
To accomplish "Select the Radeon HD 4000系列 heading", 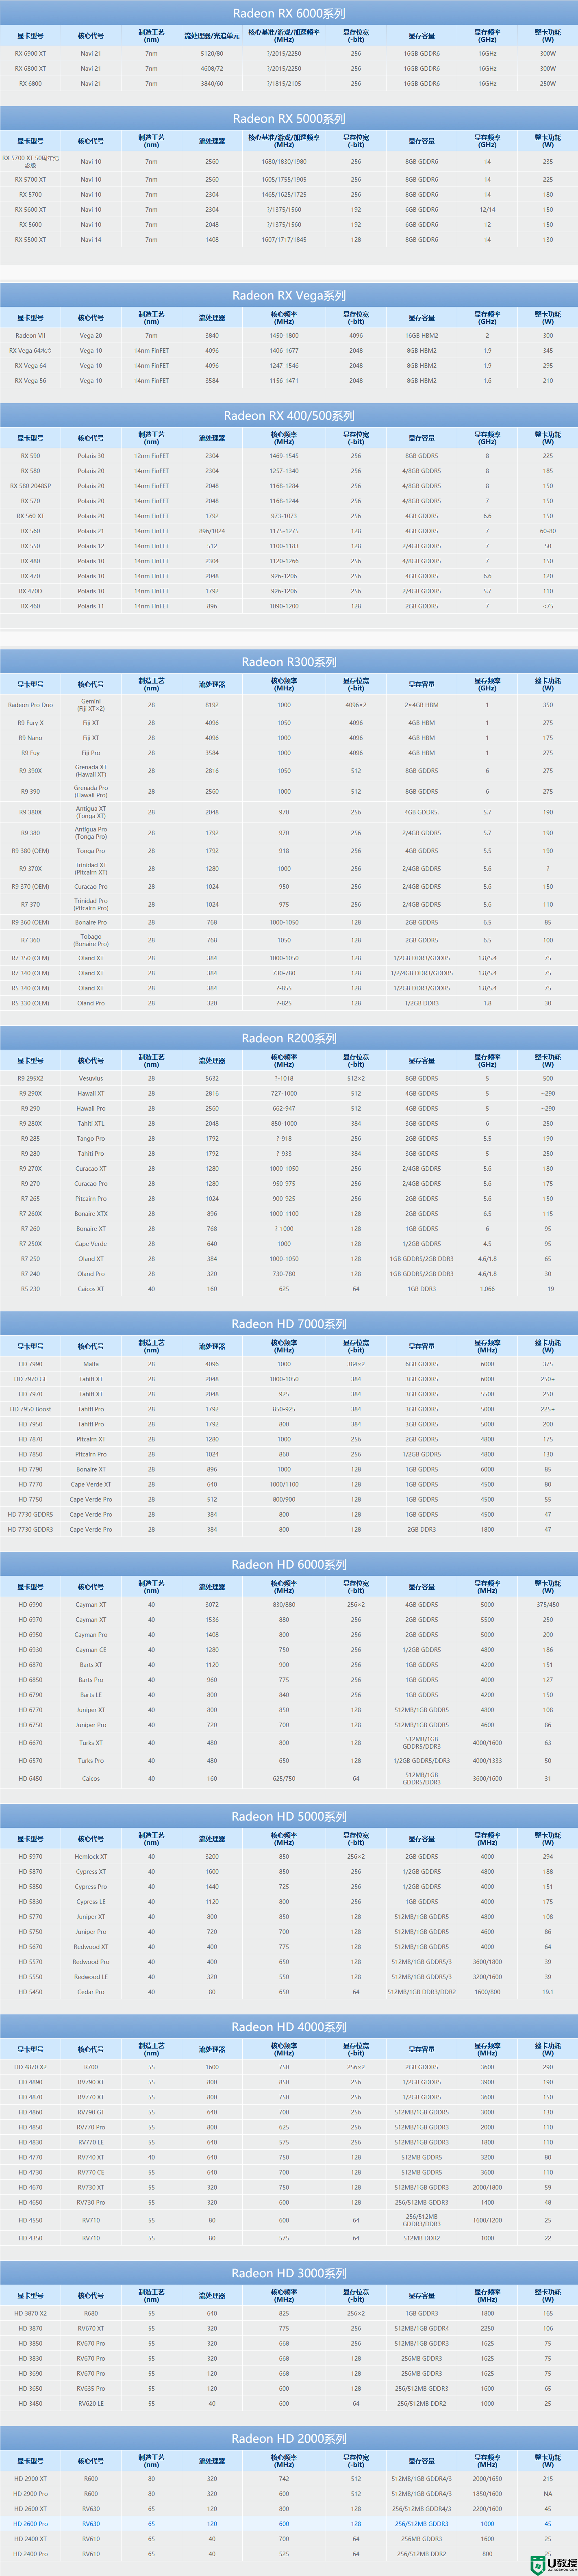I will [289, 2027].
